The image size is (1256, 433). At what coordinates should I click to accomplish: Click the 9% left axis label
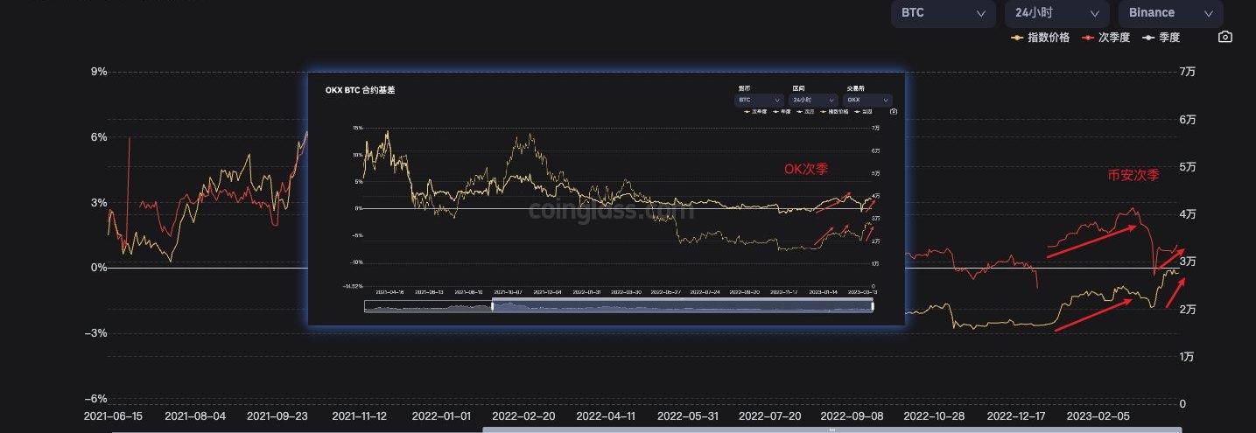point(99,72)
